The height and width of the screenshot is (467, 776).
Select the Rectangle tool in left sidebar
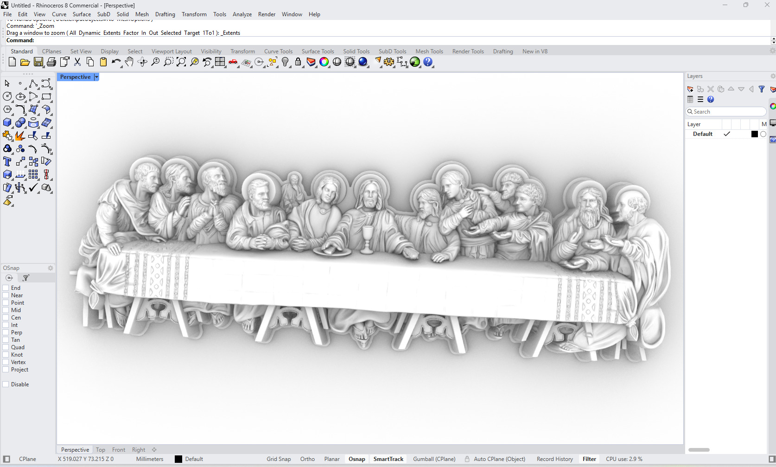click(46, 96)
